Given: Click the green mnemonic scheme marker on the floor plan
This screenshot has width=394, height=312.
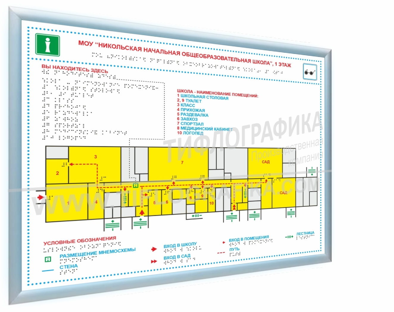Looking at the screenshot, I should [x=136, y=186].
